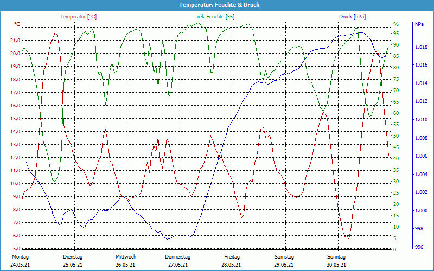Image resolution: width=434 pixels, height=271 pixels.
Task: Click '1.002' on the blue pressure axis
Action: click(x=422, y=192)
